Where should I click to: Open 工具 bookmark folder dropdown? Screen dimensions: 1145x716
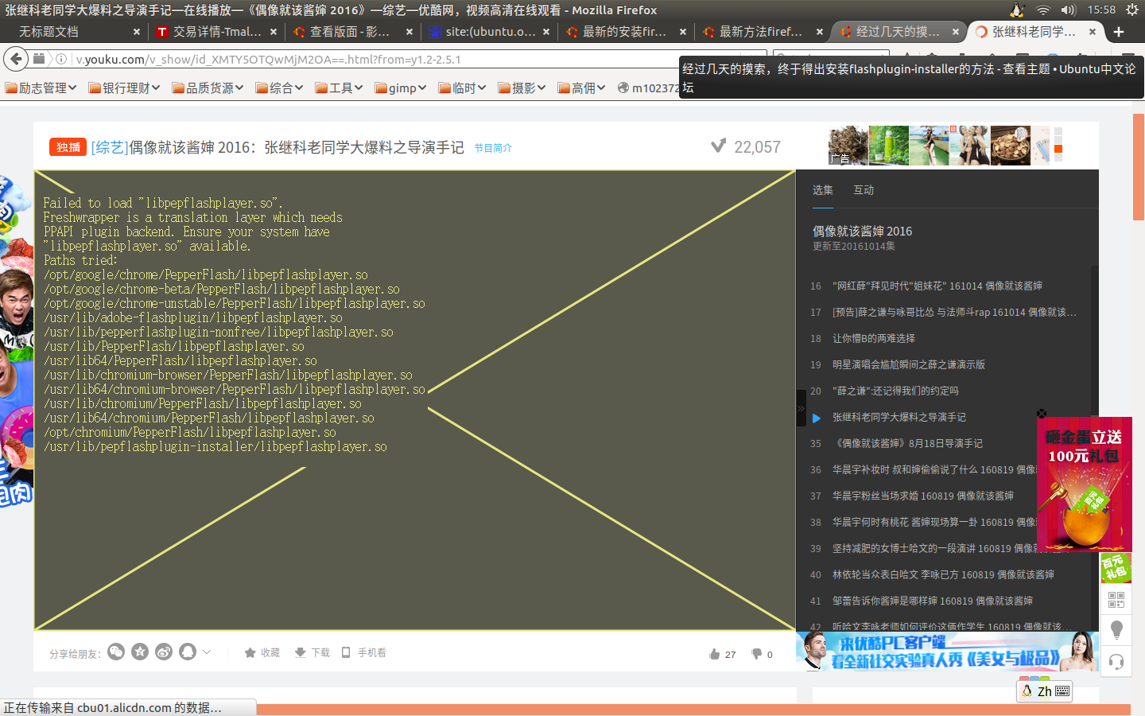coord(339,88)
